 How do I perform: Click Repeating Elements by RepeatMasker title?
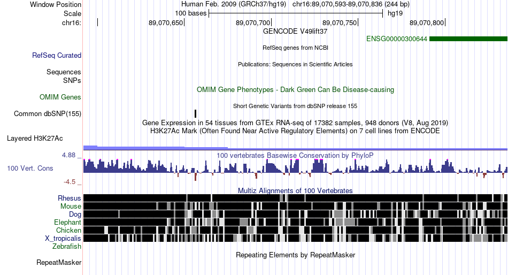coord(296,255)
